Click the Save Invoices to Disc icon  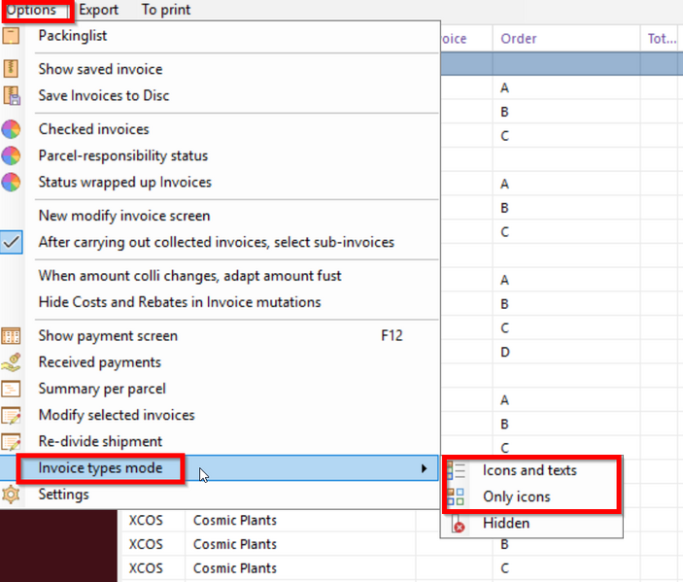(x=11, y=95)
